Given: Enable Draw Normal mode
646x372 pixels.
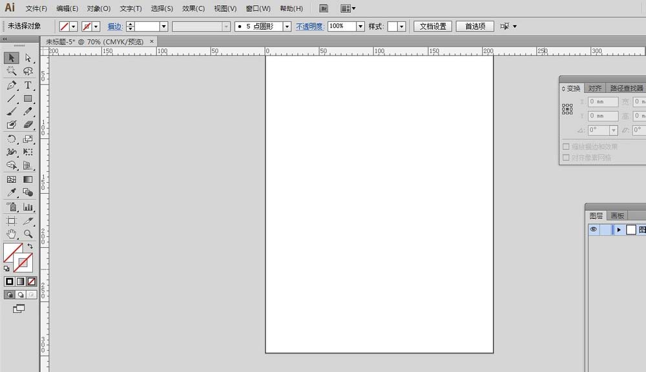Looking at the screenshot, I should [10, 294].
